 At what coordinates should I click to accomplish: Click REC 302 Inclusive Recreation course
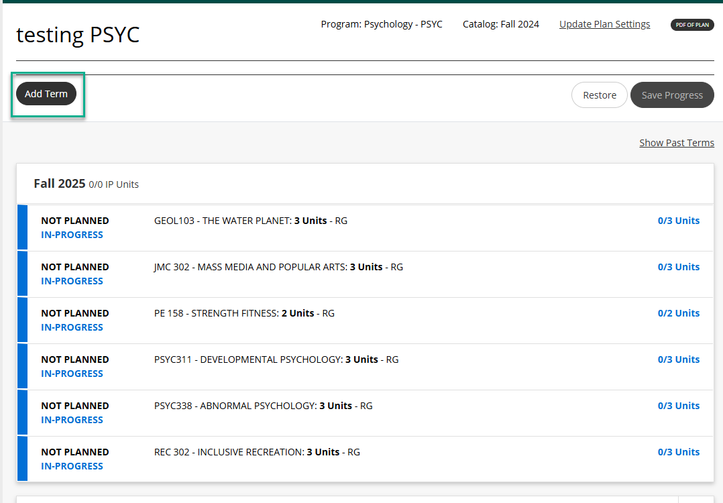point(257,452)
